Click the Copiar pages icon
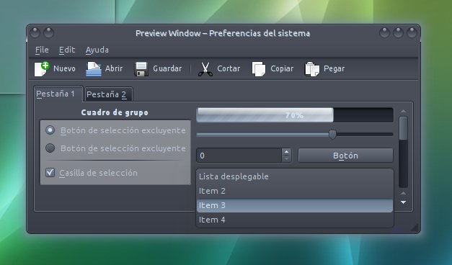 pyautogui.click(x=259, y=69)
